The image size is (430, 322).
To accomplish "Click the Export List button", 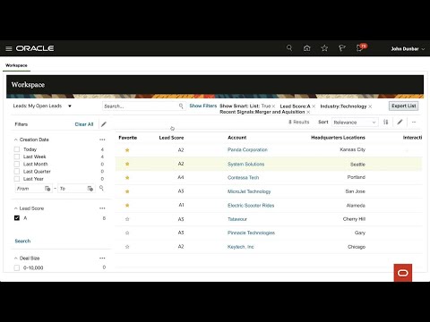I will click(x=404, y=106).
